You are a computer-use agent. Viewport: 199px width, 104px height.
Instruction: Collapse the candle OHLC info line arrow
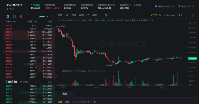[60, 20]
